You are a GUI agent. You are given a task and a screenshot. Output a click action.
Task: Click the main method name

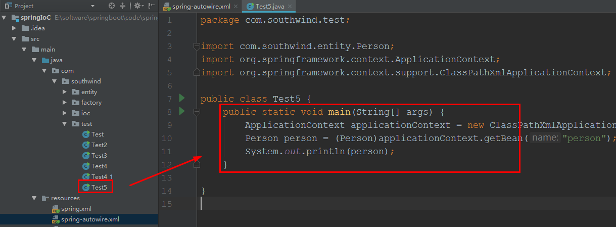click(339, 112)
